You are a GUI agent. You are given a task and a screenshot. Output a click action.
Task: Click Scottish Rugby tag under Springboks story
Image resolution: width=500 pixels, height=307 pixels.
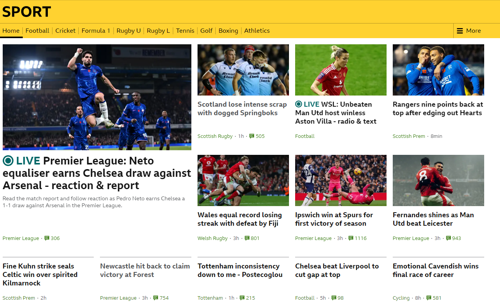pos(215,136)
